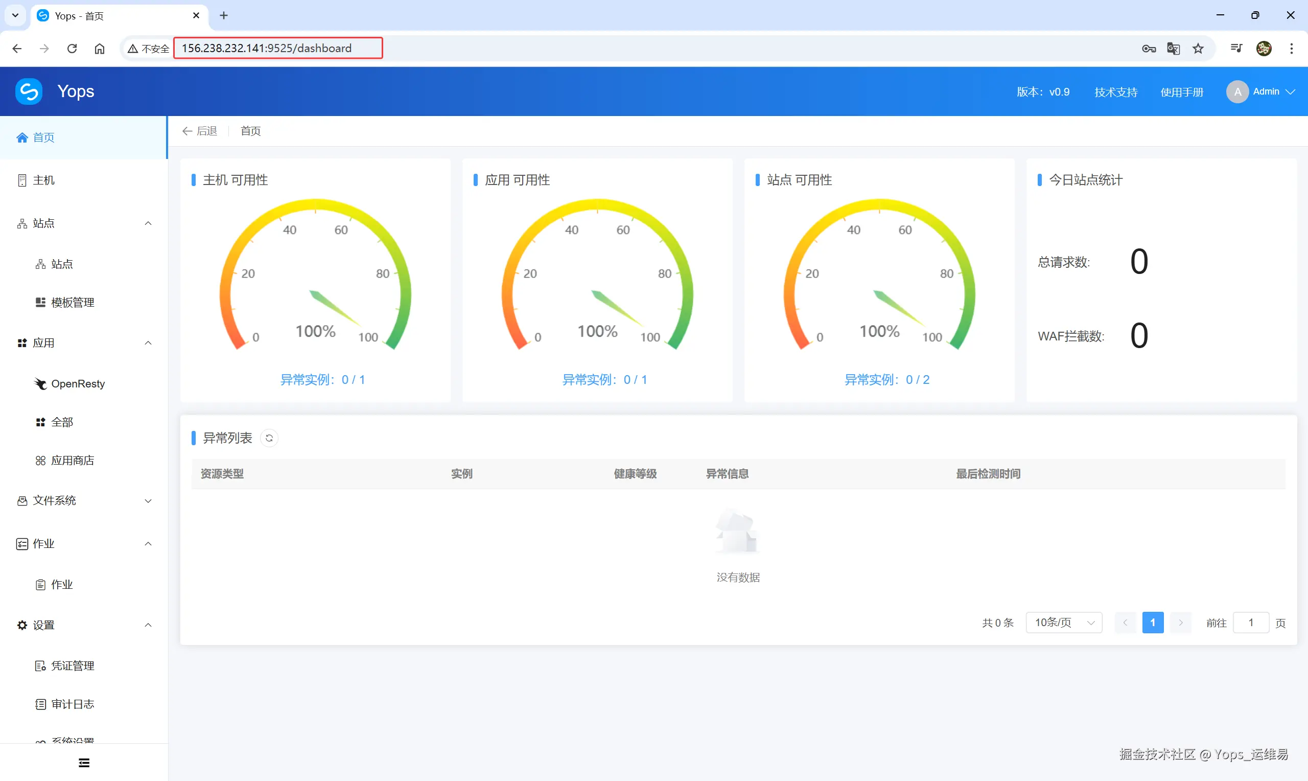
Task: Collapse the 设置 sidebar group
Action: (148, 625)
